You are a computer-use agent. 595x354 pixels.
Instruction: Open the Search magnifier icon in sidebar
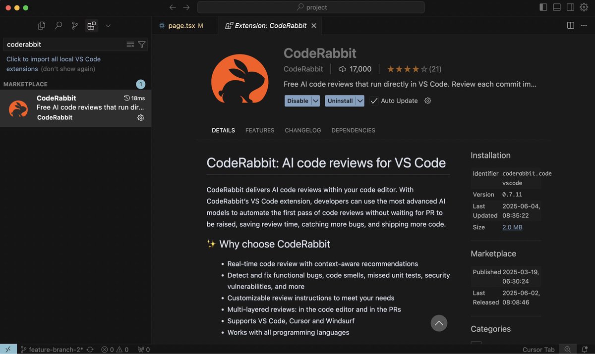click(59, 26)
